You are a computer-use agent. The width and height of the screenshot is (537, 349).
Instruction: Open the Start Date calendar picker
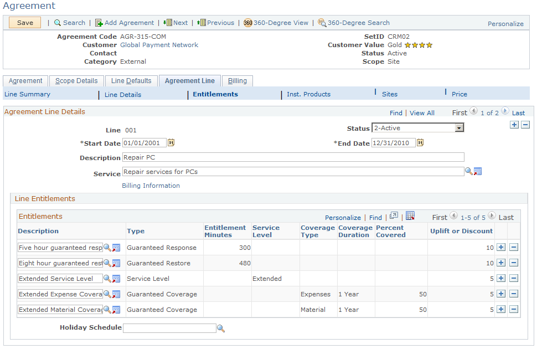[171, 142]
